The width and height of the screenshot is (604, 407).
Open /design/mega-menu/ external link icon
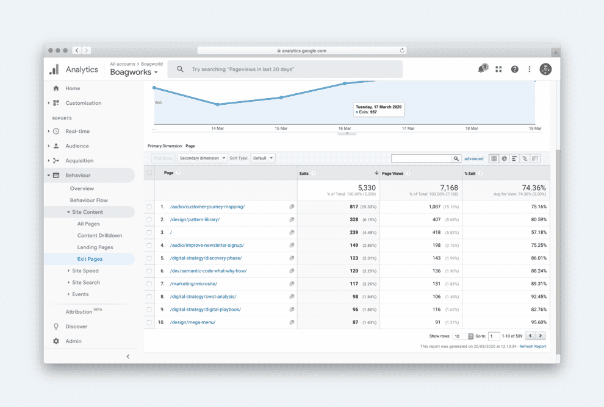pos(292,322)
